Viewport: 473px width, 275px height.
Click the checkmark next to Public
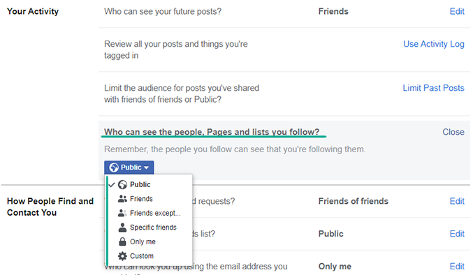coord(112,185)
